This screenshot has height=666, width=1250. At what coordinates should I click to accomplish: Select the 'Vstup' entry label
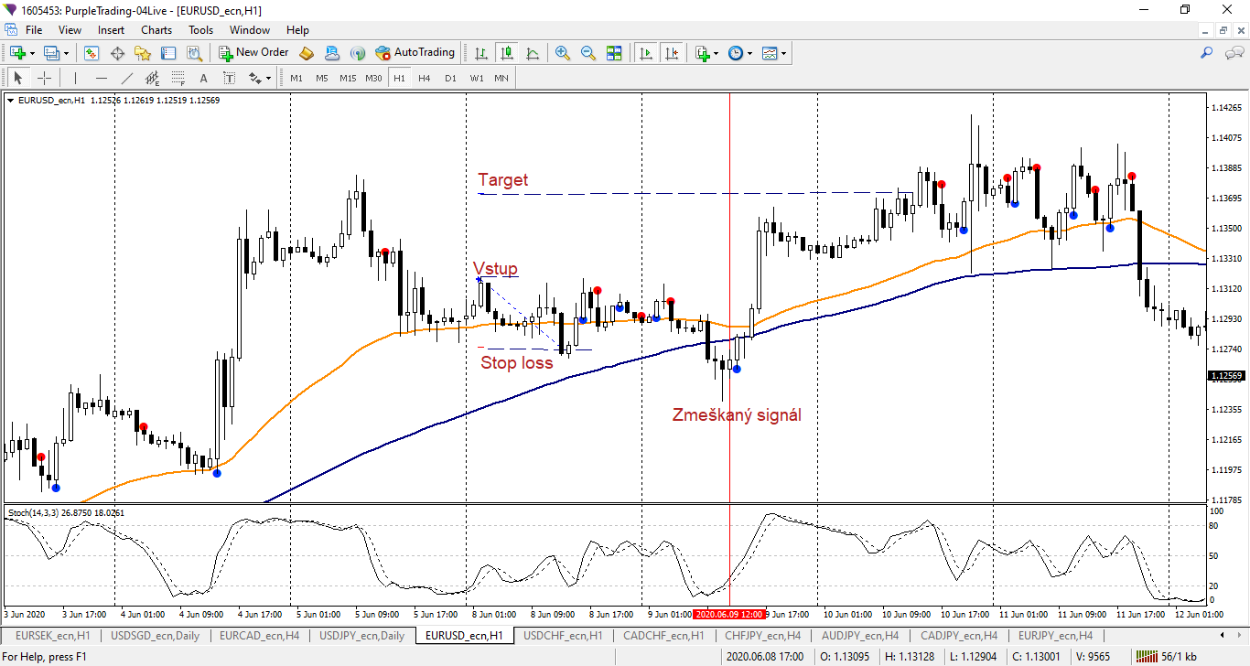click(495, 268)
